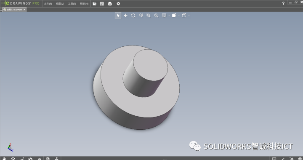The height and width of the screenshot is (160, 303).
Task: Activate the Pan move tool
Action: tap(125, 16)
